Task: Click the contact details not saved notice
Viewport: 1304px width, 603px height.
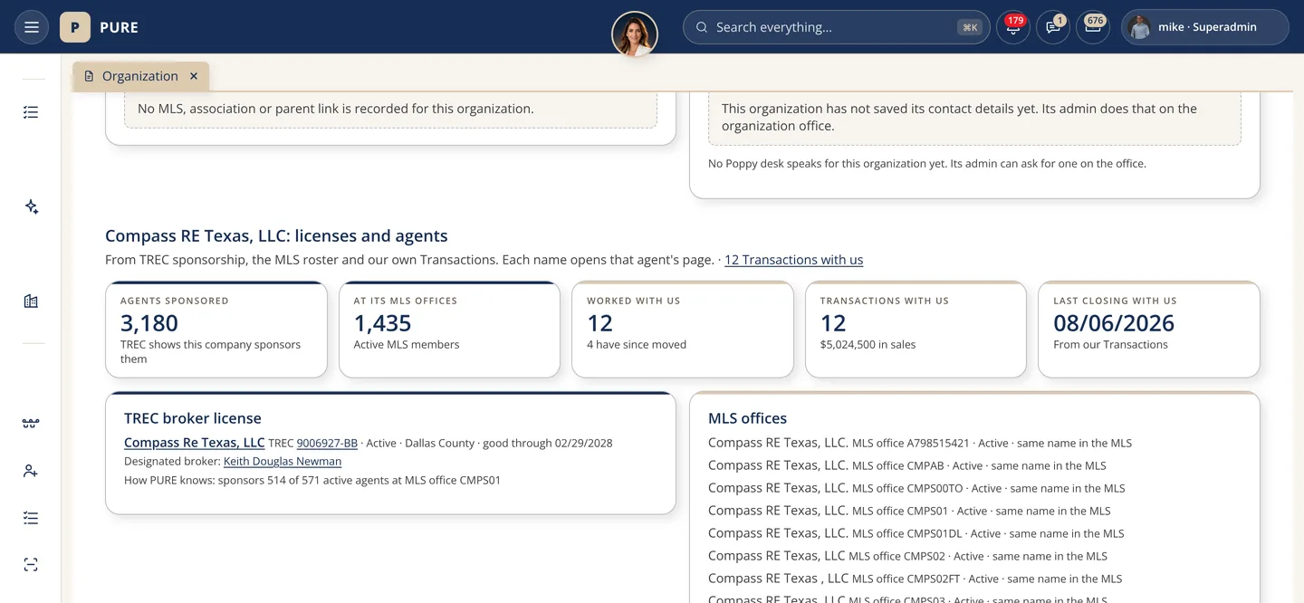Action: tap(974, 117)
